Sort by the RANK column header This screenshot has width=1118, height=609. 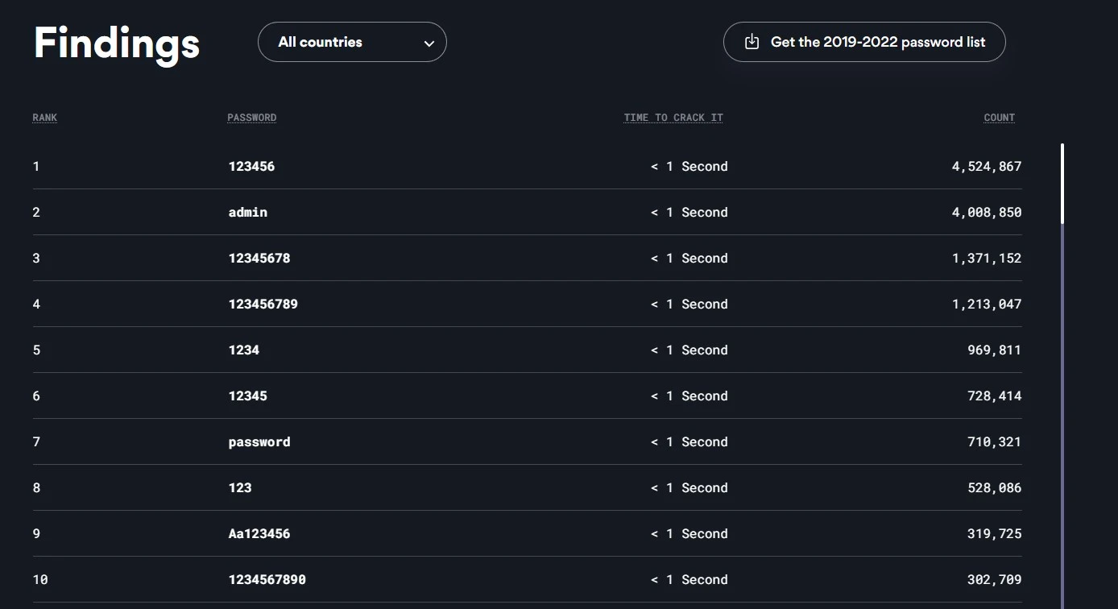[x=45, y=118]
